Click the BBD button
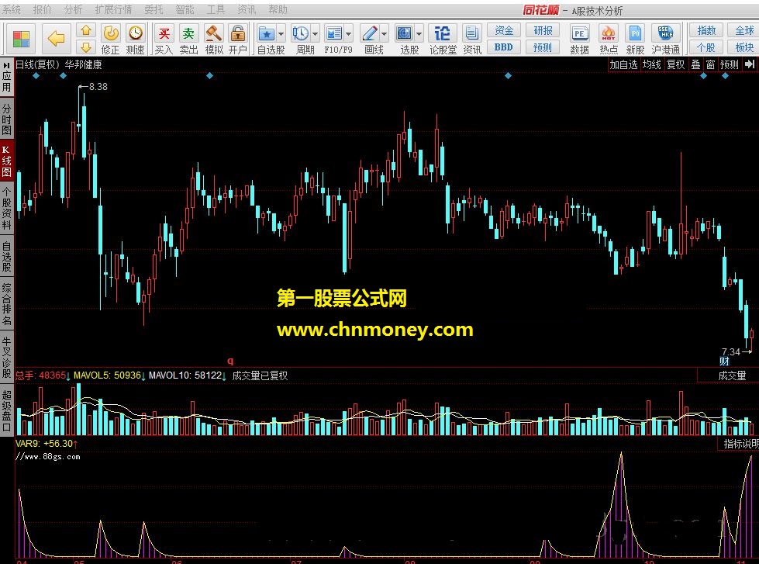The width and height of the screenshot is (759, 564). click(x=503, y=47)
